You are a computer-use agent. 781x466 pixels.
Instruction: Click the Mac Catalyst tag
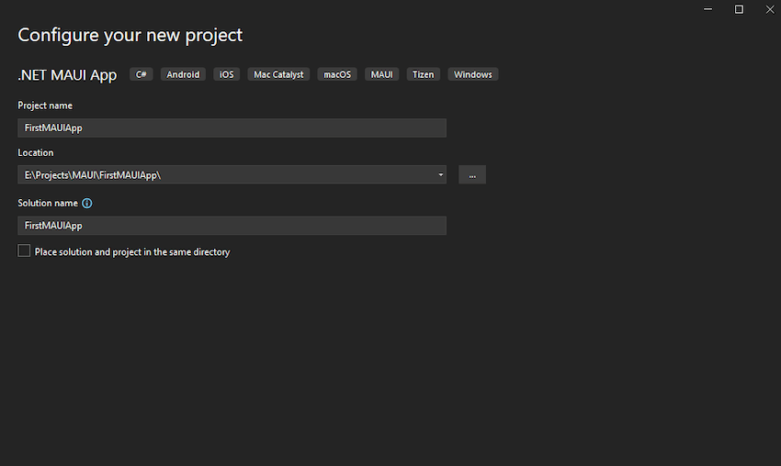[278, 75]
